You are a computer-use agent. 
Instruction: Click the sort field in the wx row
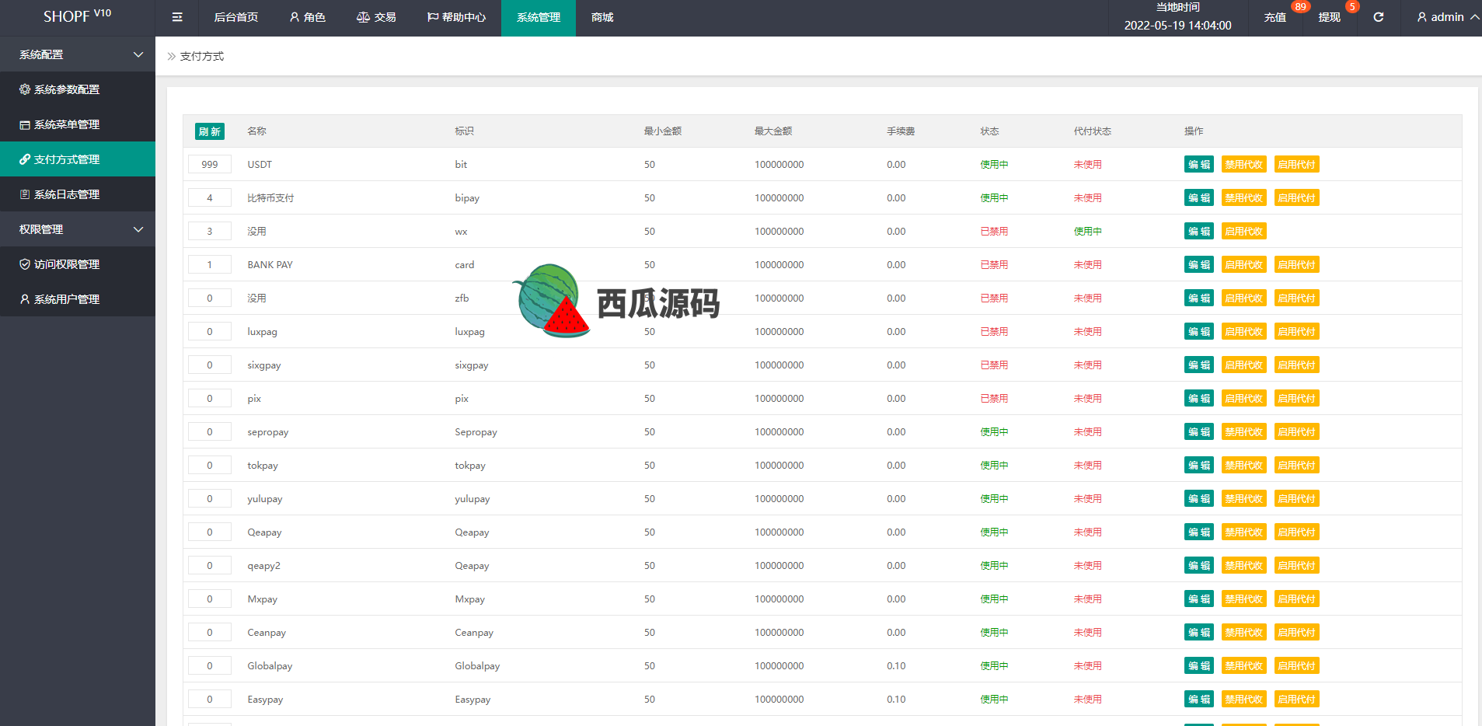tap(210, 232)
